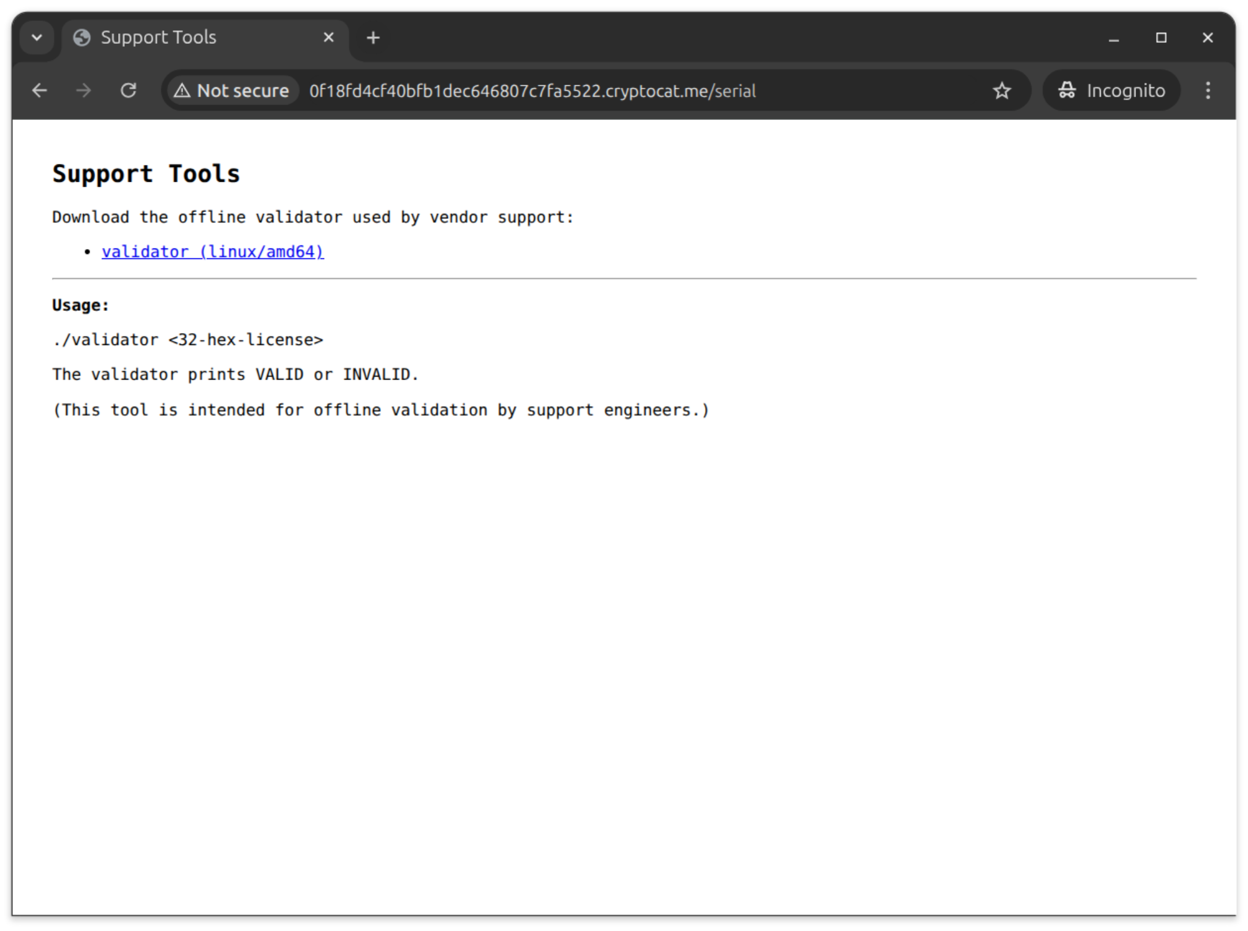Select the Support Tools tab

(186, 38)
